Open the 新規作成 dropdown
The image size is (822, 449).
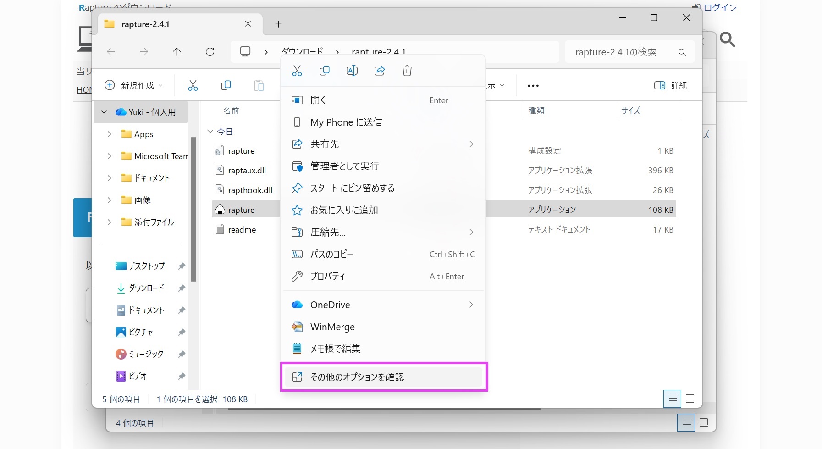(134, 85)
